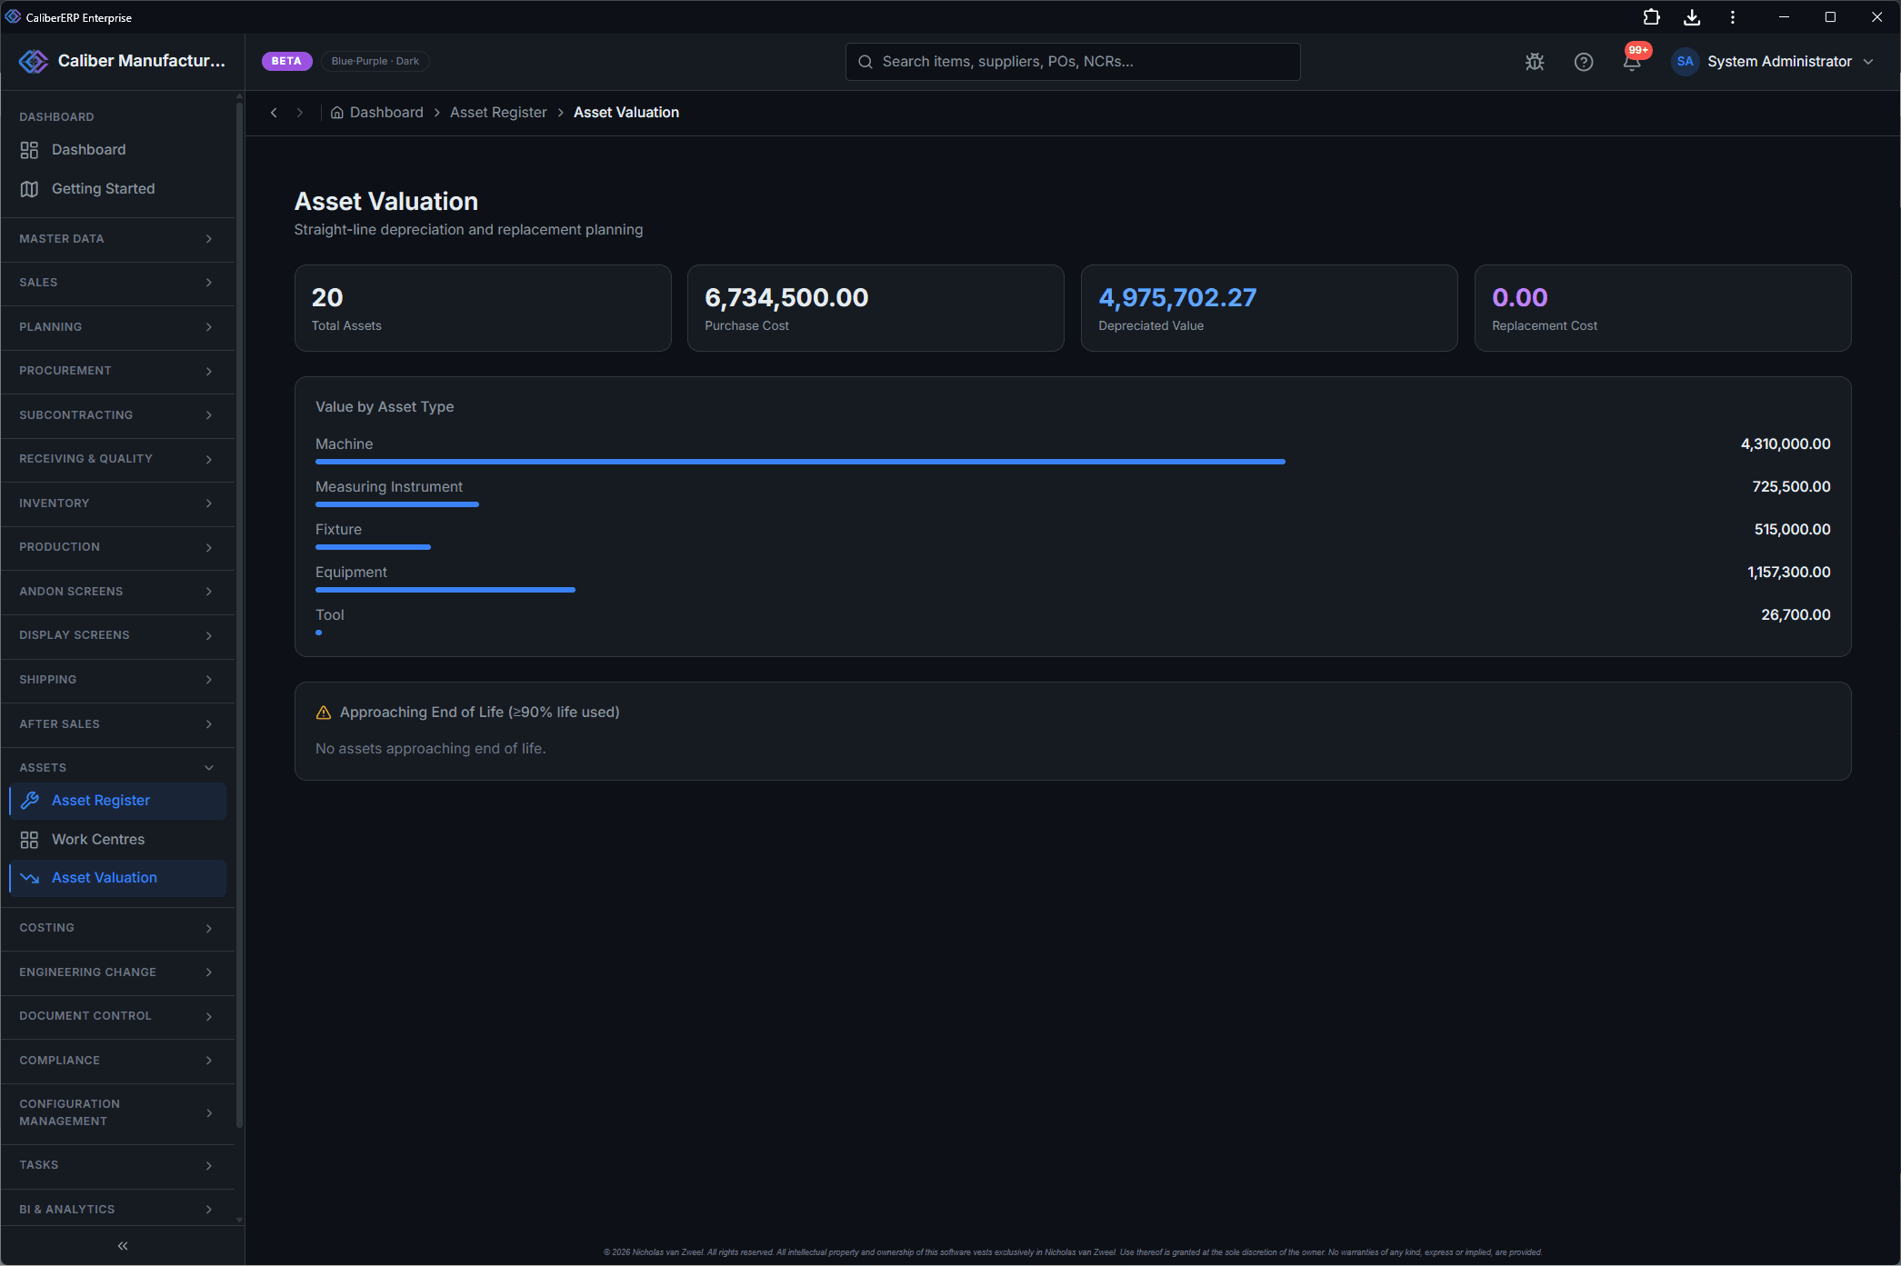Select Asset Register in sidebar
The width and height of the screenshot is (1901, 1266).
[117, 801]
